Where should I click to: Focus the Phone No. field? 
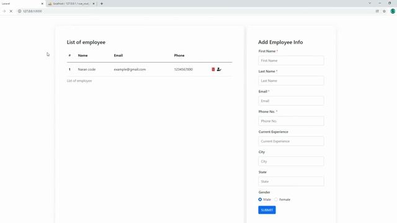291,121
